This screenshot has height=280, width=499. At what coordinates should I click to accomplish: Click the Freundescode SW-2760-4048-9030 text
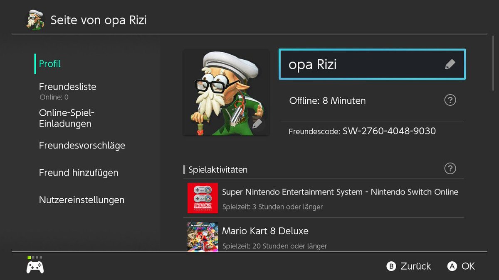pos(362,131)
